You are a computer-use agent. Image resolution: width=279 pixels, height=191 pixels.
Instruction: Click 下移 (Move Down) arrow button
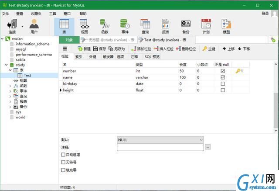click(x=244, y=49)
